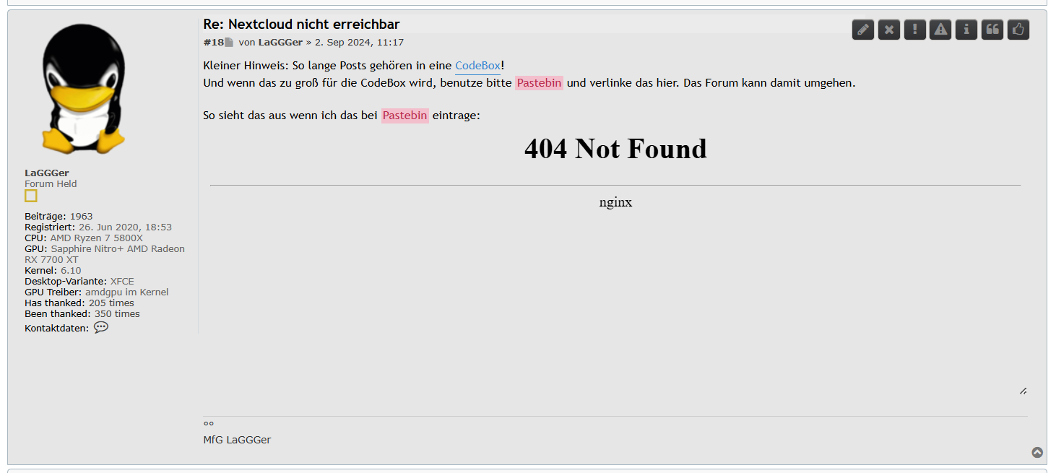The height and width of the screenshot is (473, 1056).
Task: Open Kontaktdaten speech bubble icon
Action: [101, 327]
